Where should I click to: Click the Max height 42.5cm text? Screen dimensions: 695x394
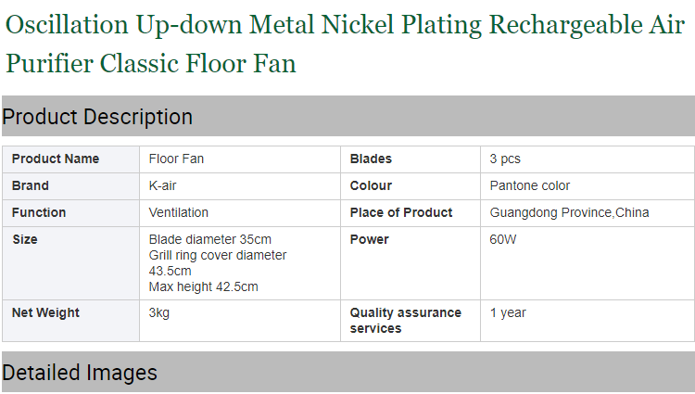point(204,286)
